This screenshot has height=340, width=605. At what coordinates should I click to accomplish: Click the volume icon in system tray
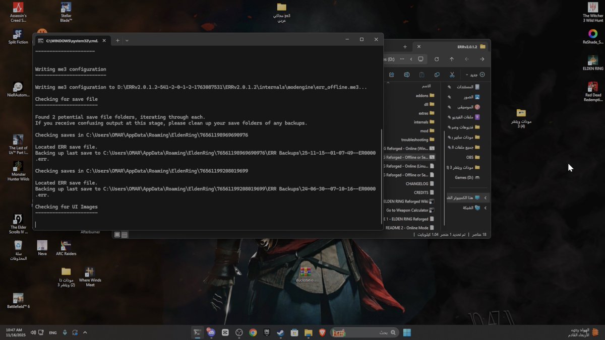(34, 332)
